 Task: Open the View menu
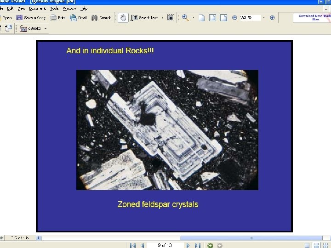(x=21, y=8)
